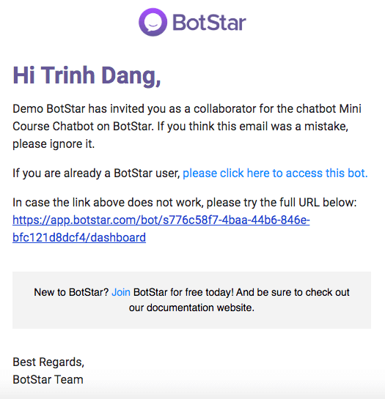Screen dimensions: 385x399
Task: Open the 'please click here to access this bot' link
Action: click(x=275, y=173)
